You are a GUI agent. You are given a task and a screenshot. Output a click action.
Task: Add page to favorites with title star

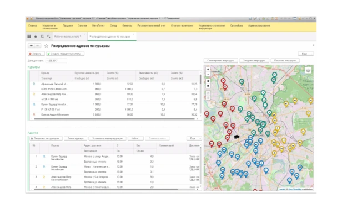point(46,46)
